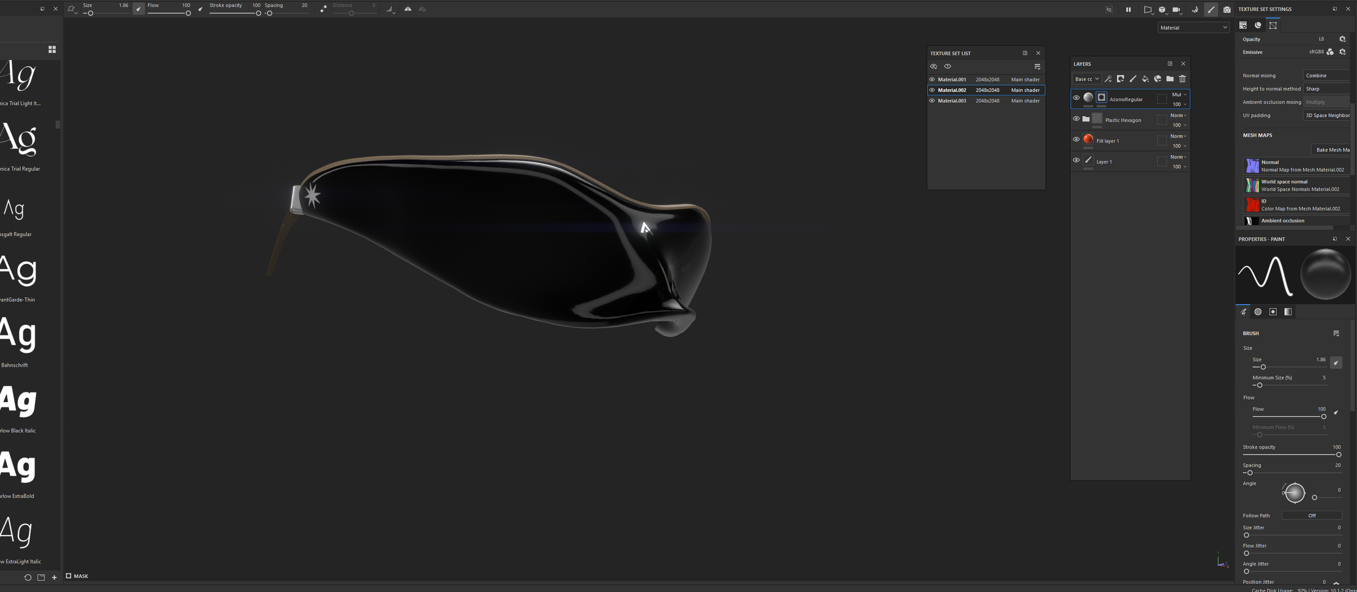Screen dimensions: 1357x592
Task: Hide the Plastic Hexagon folder layer
Action: point(1076,119)
